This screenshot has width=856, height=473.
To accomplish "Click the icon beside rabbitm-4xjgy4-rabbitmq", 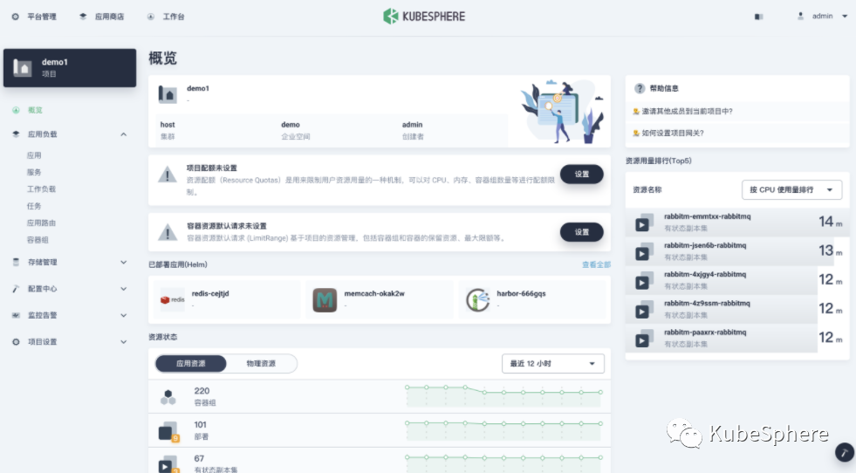I will pos(644,280).
